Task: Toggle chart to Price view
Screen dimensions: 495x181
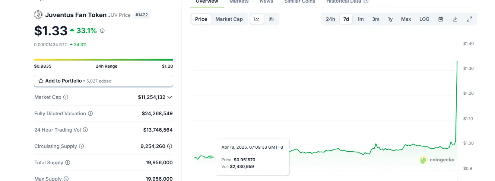Action: coord(201,19)
